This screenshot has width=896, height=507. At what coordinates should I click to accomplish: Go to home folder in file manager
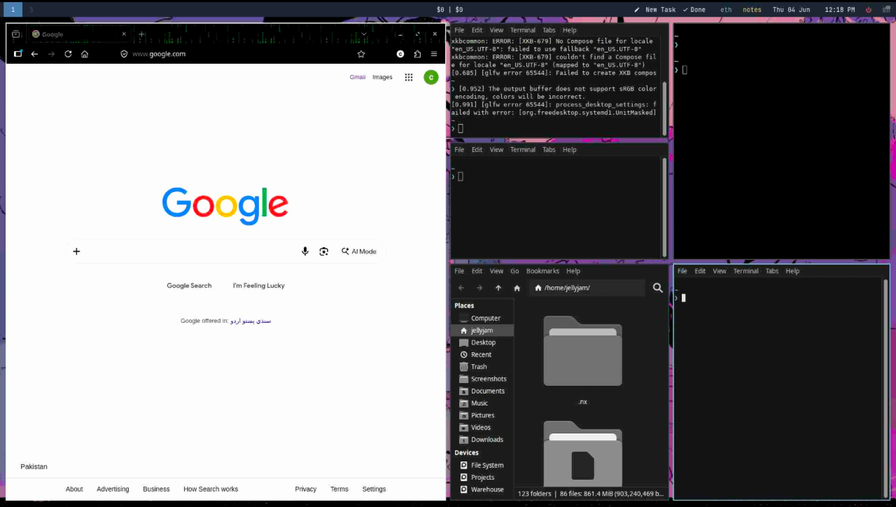[x=517, y=288]
